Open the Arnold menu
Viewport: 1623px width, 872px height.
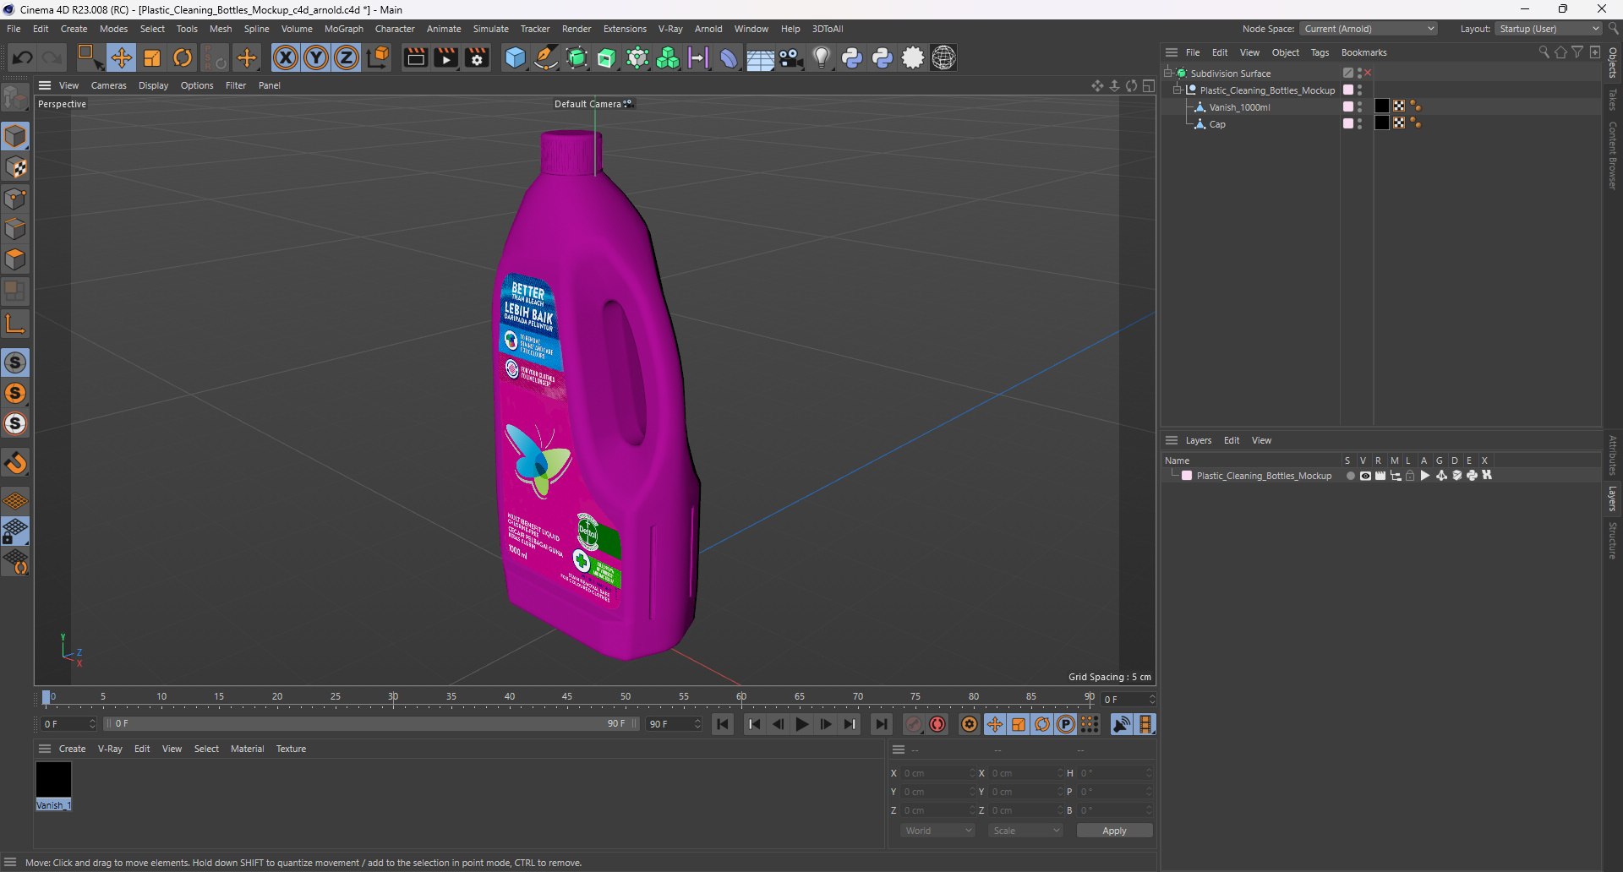[x=708, y=29]
